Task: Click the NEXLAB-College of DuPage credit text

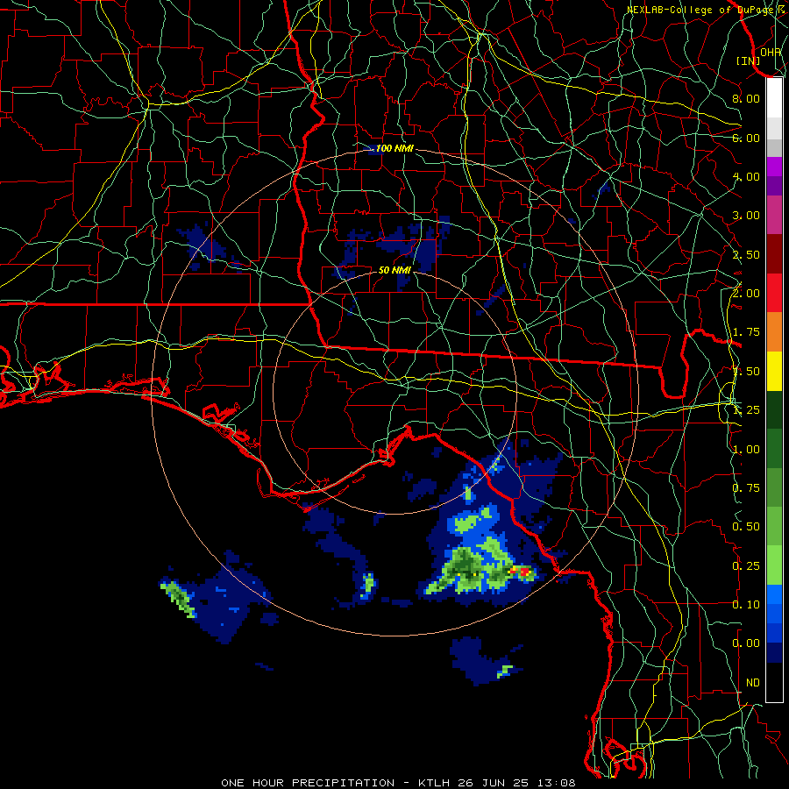Action: tap(705, 10)
